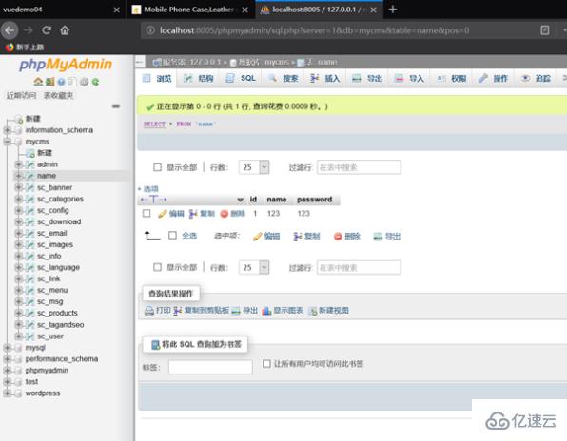Open the upper rows count dropdown showing 25
Viewport: 567px width, 441px height.
tap(254, 167)
